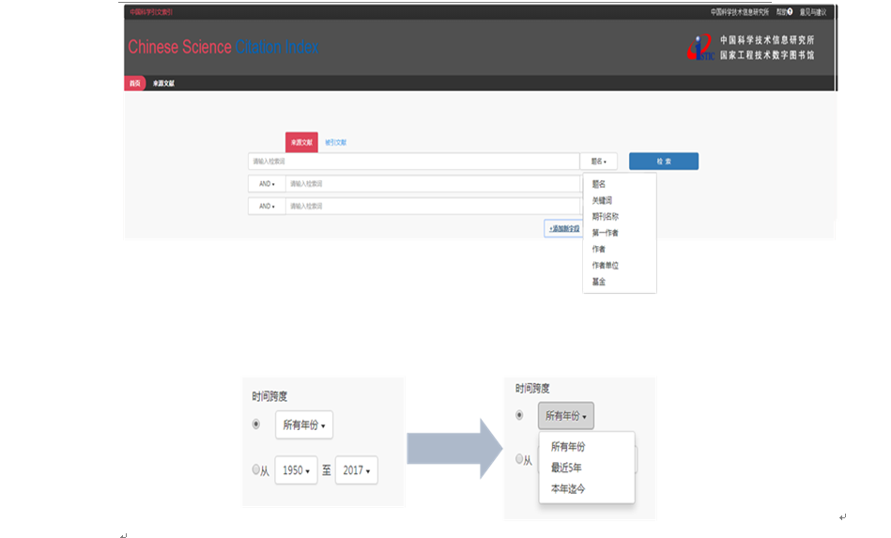The image size is (891, 538).
Task: Click the expanded grey 所有年份 dropdown button above 最近5年
Action: pos(566,416)
